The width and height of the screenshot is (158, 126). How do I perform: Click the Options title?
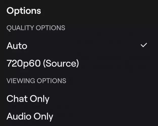pyautogui.click(x=24, y=11)
